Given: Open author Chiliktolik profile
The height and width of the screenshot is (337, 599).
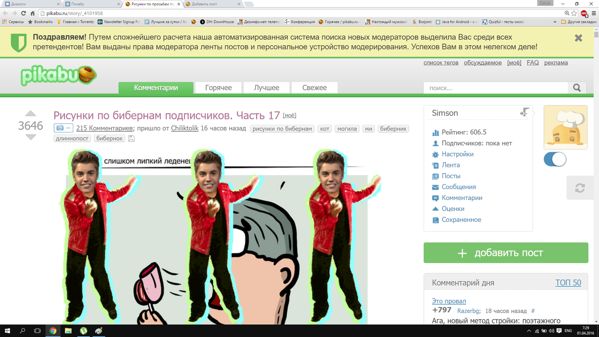Looking at the screenshot, I should tap(185, 128).
